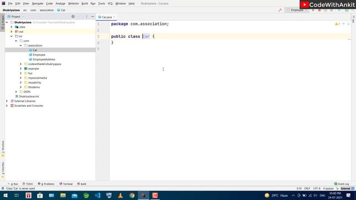The width and height of the screenshot is (356, 200).
Task: Toggle the Project side tool window tab
Action: 2,22
